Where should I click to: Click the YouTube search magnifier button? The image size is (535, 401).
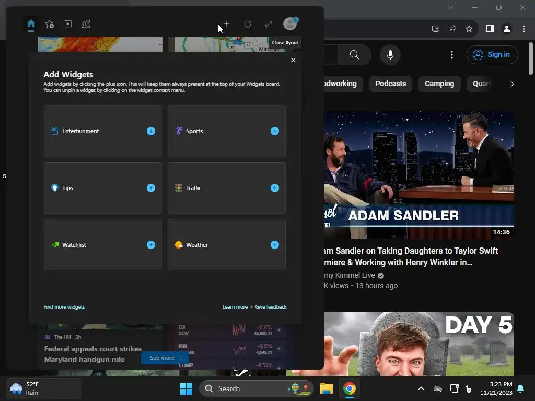click(x=355, y=54)
